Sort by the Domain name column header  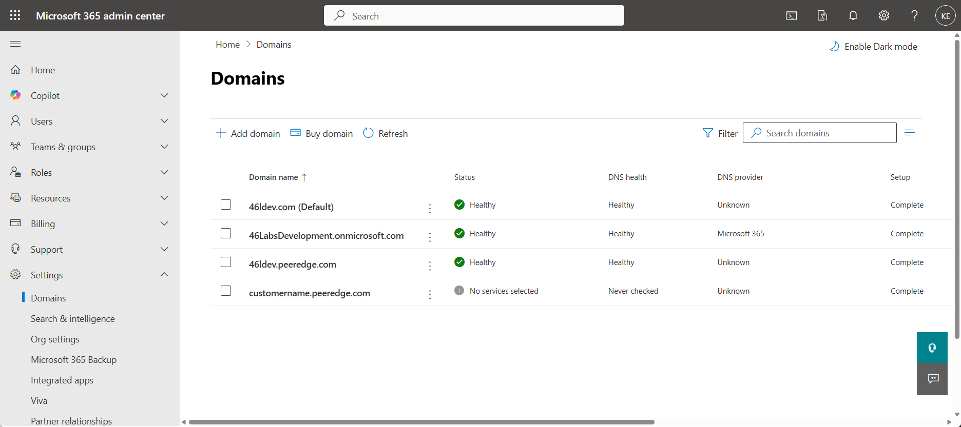click(278, 177)
